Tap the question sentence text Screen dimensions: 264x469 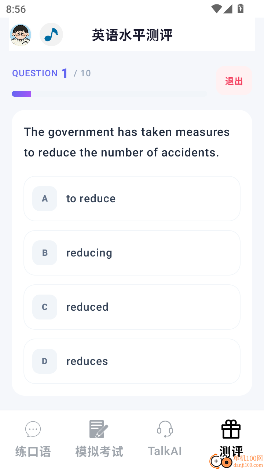127,142
